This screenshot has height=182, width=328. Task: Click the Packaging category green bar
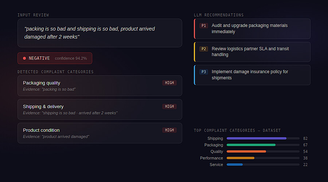point(251,145)
